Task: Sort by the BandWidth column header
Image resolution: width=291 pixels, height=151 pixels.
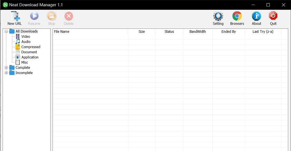Action: coord(198,31)
